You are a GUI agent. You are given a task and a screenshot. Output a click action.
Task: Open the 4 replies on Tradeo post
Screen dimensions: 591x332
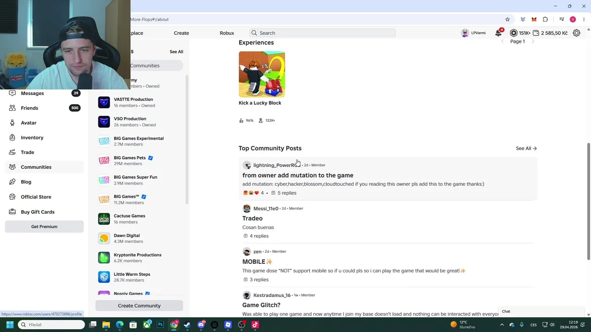(x=256, y=236)
